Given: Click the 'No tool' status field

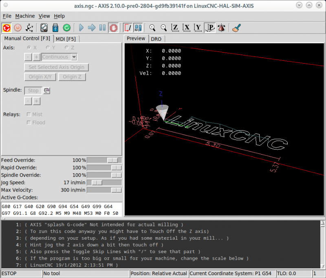Looking at the screenshot, I should 86,274.
